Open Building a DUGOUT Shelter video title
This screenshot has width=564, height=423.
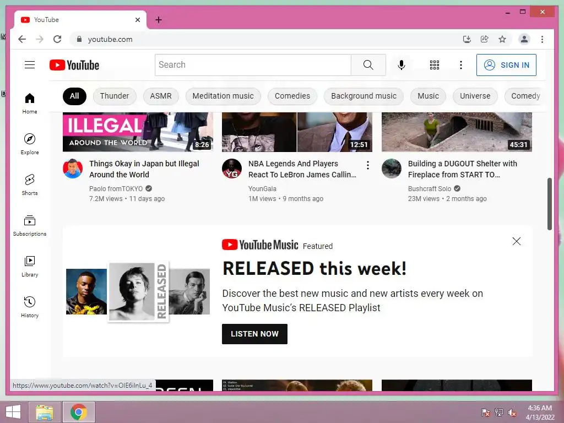[462, 169]
